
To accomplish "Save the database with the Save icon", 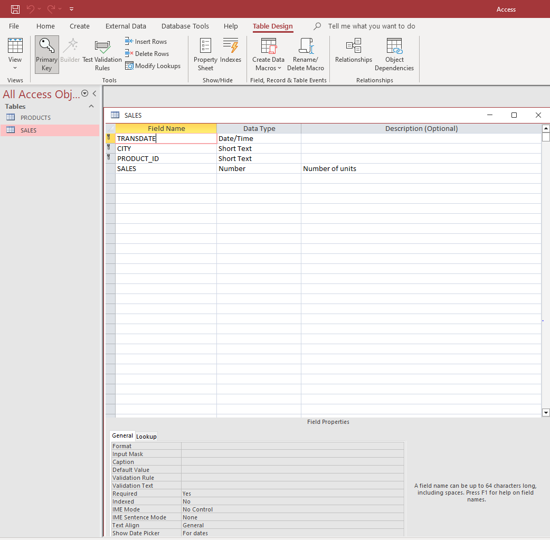I will click(x=15, y=9).
